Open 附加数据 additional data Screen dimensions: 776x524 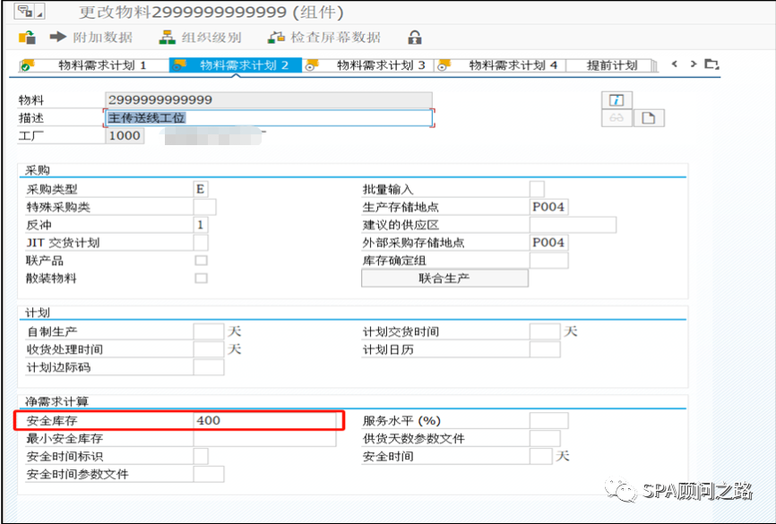pyautogui.click(x=91, y=37)
